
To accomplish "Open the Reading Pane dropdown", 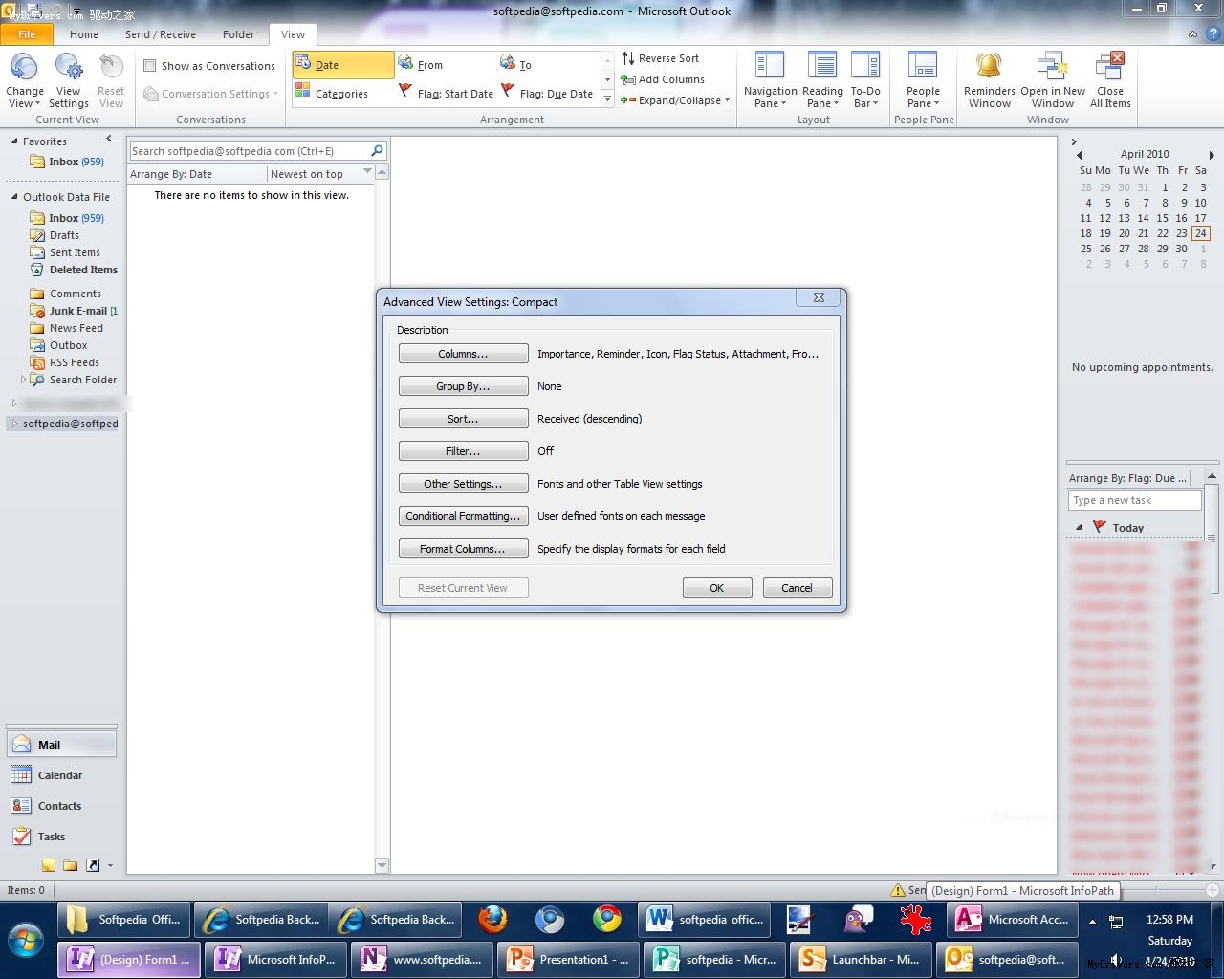I will pos(822,80).
